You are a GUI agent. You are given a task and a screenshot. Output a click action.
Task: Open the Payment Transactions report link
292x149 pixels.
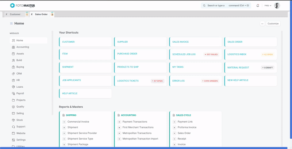pos(135,122)
